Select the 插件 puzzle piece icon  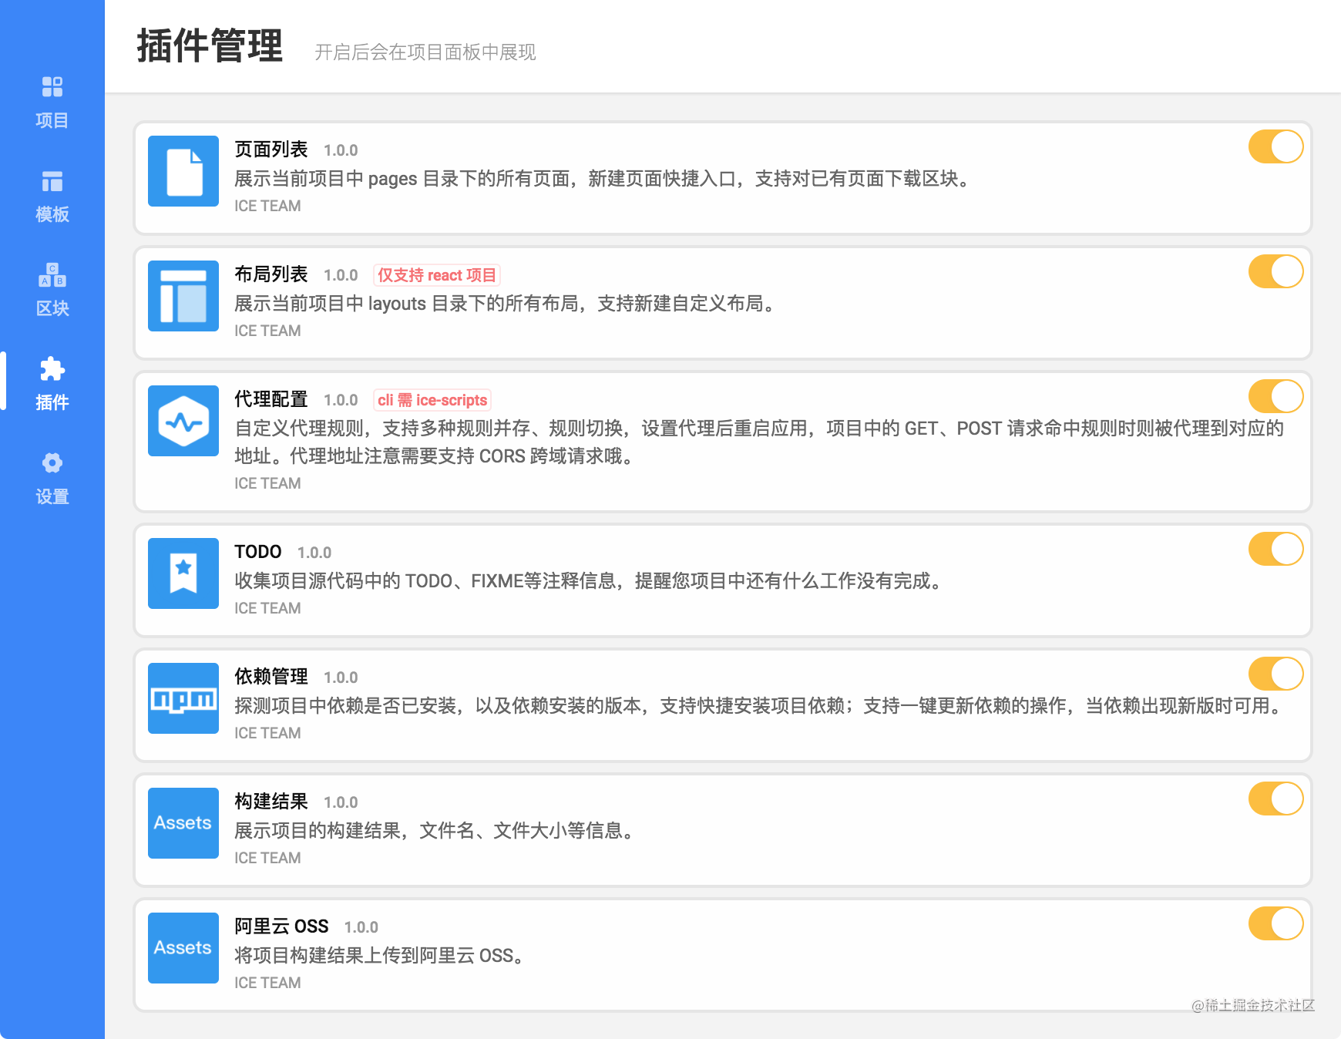pos(52,369)
